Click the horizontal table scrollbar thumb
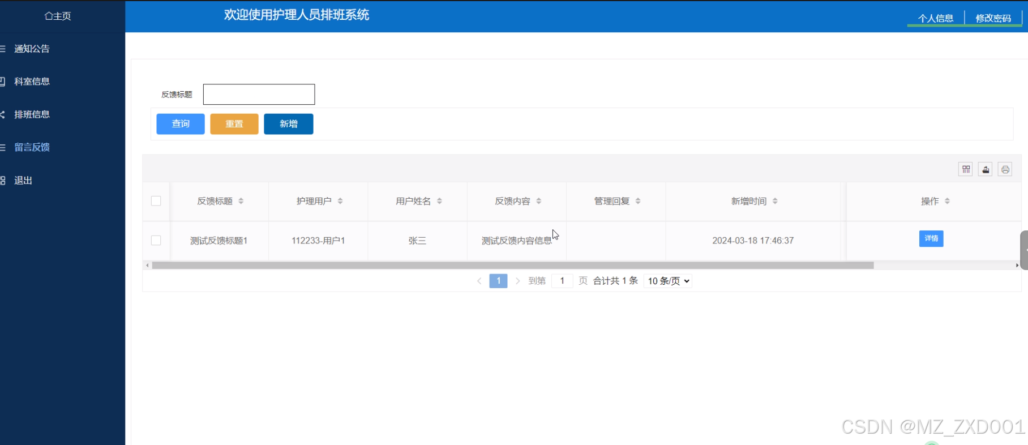This screenshot has height=445, width=1028. pyautogui.click(x=513, y=265)
